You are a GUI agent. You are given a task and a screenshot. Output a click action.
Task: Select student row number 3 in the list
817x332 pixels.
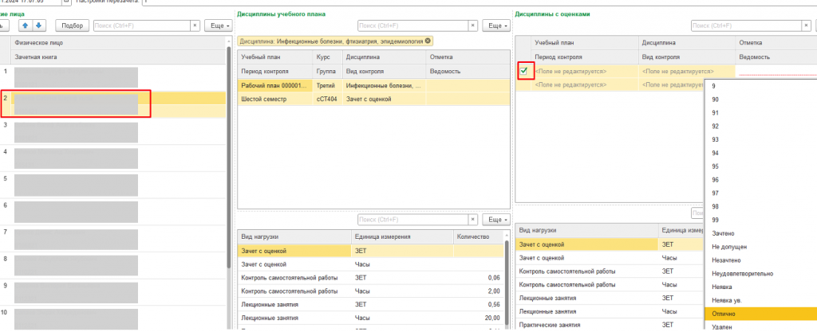pos(76,131)
